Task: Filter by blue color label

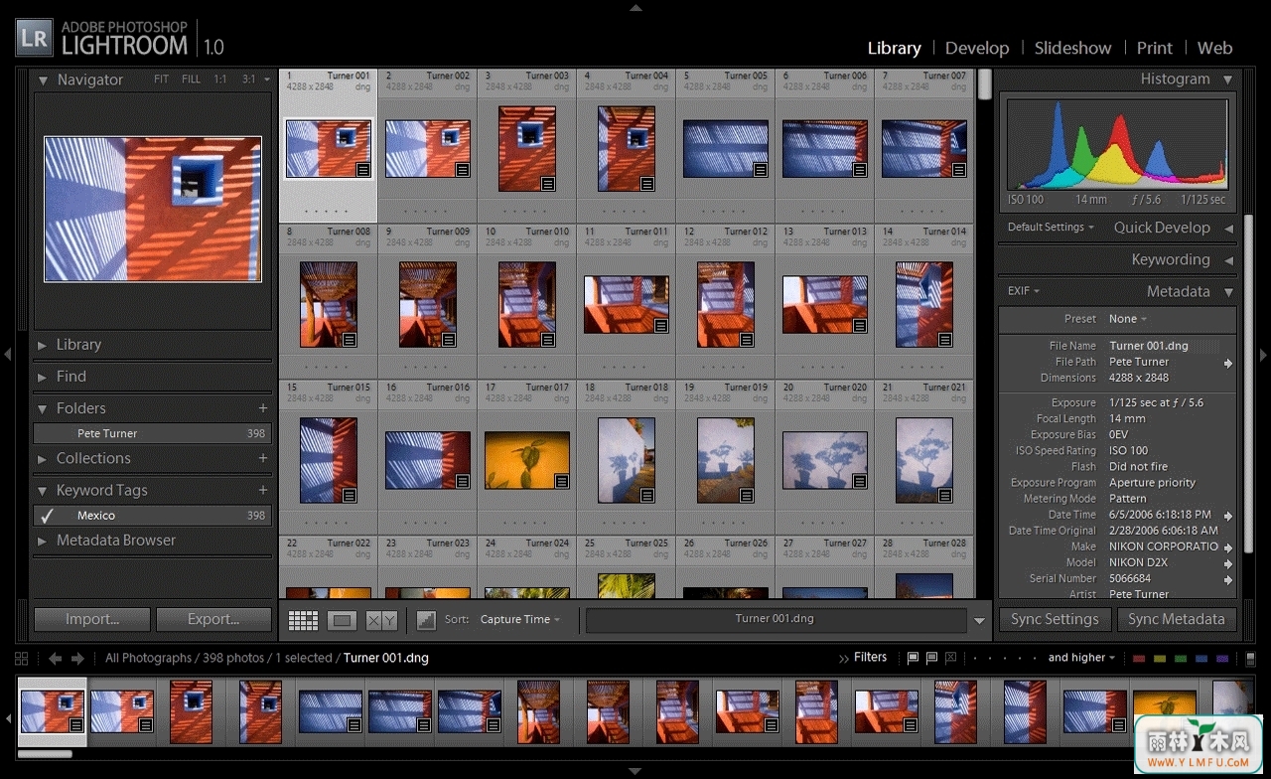Action: 1201,659
